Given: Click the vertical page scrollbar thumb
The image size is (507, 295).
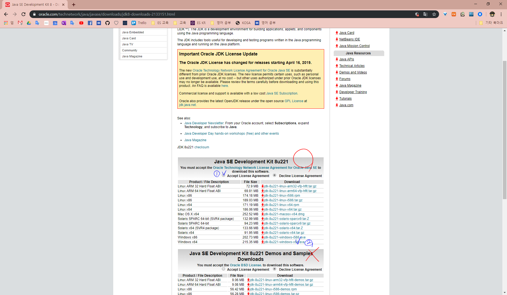Looking at the screenshot, I should pyautogui.click(x=505, y=130).
